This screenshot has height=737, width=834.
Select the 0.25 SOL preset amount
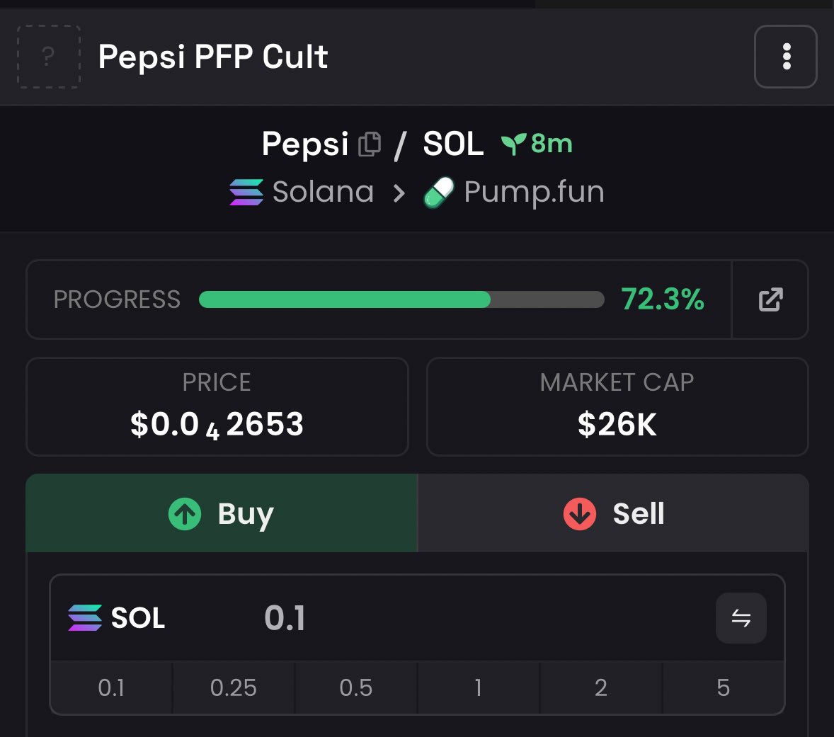pyautogui.click(x=234, y=687)
